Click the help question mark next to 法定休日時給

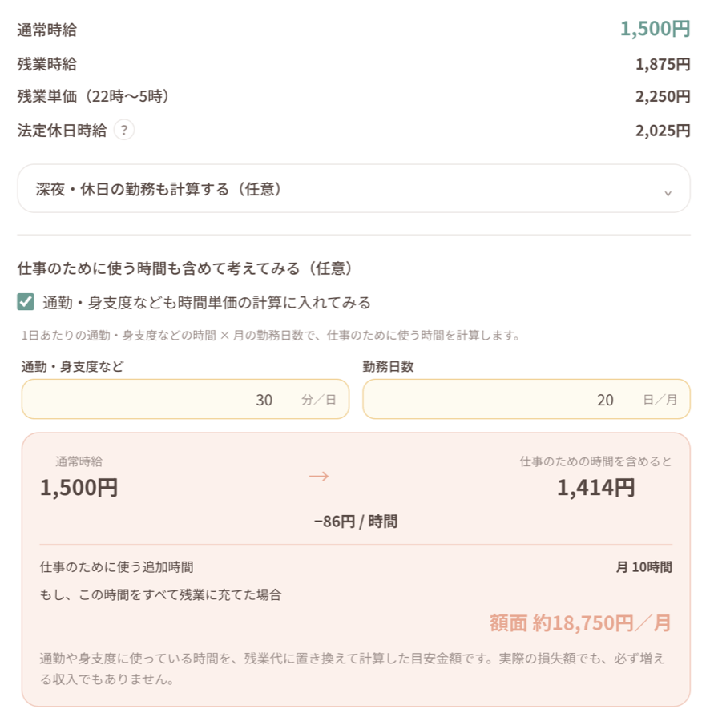click(x=123, y=130)
